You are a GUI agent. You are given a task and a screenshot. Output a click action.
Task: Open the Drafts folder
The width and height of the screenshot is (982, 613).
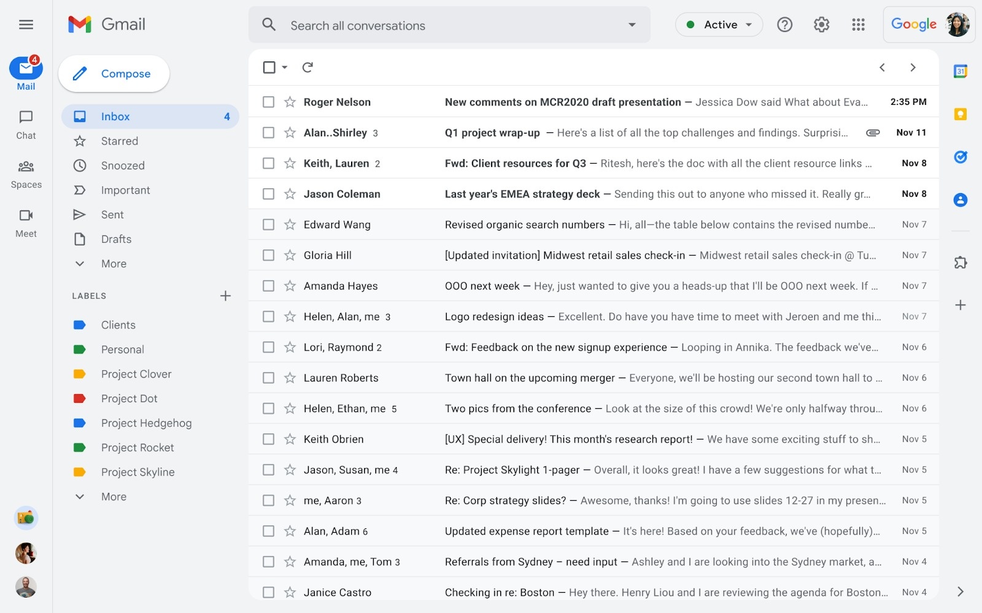(x=116, y=239)
